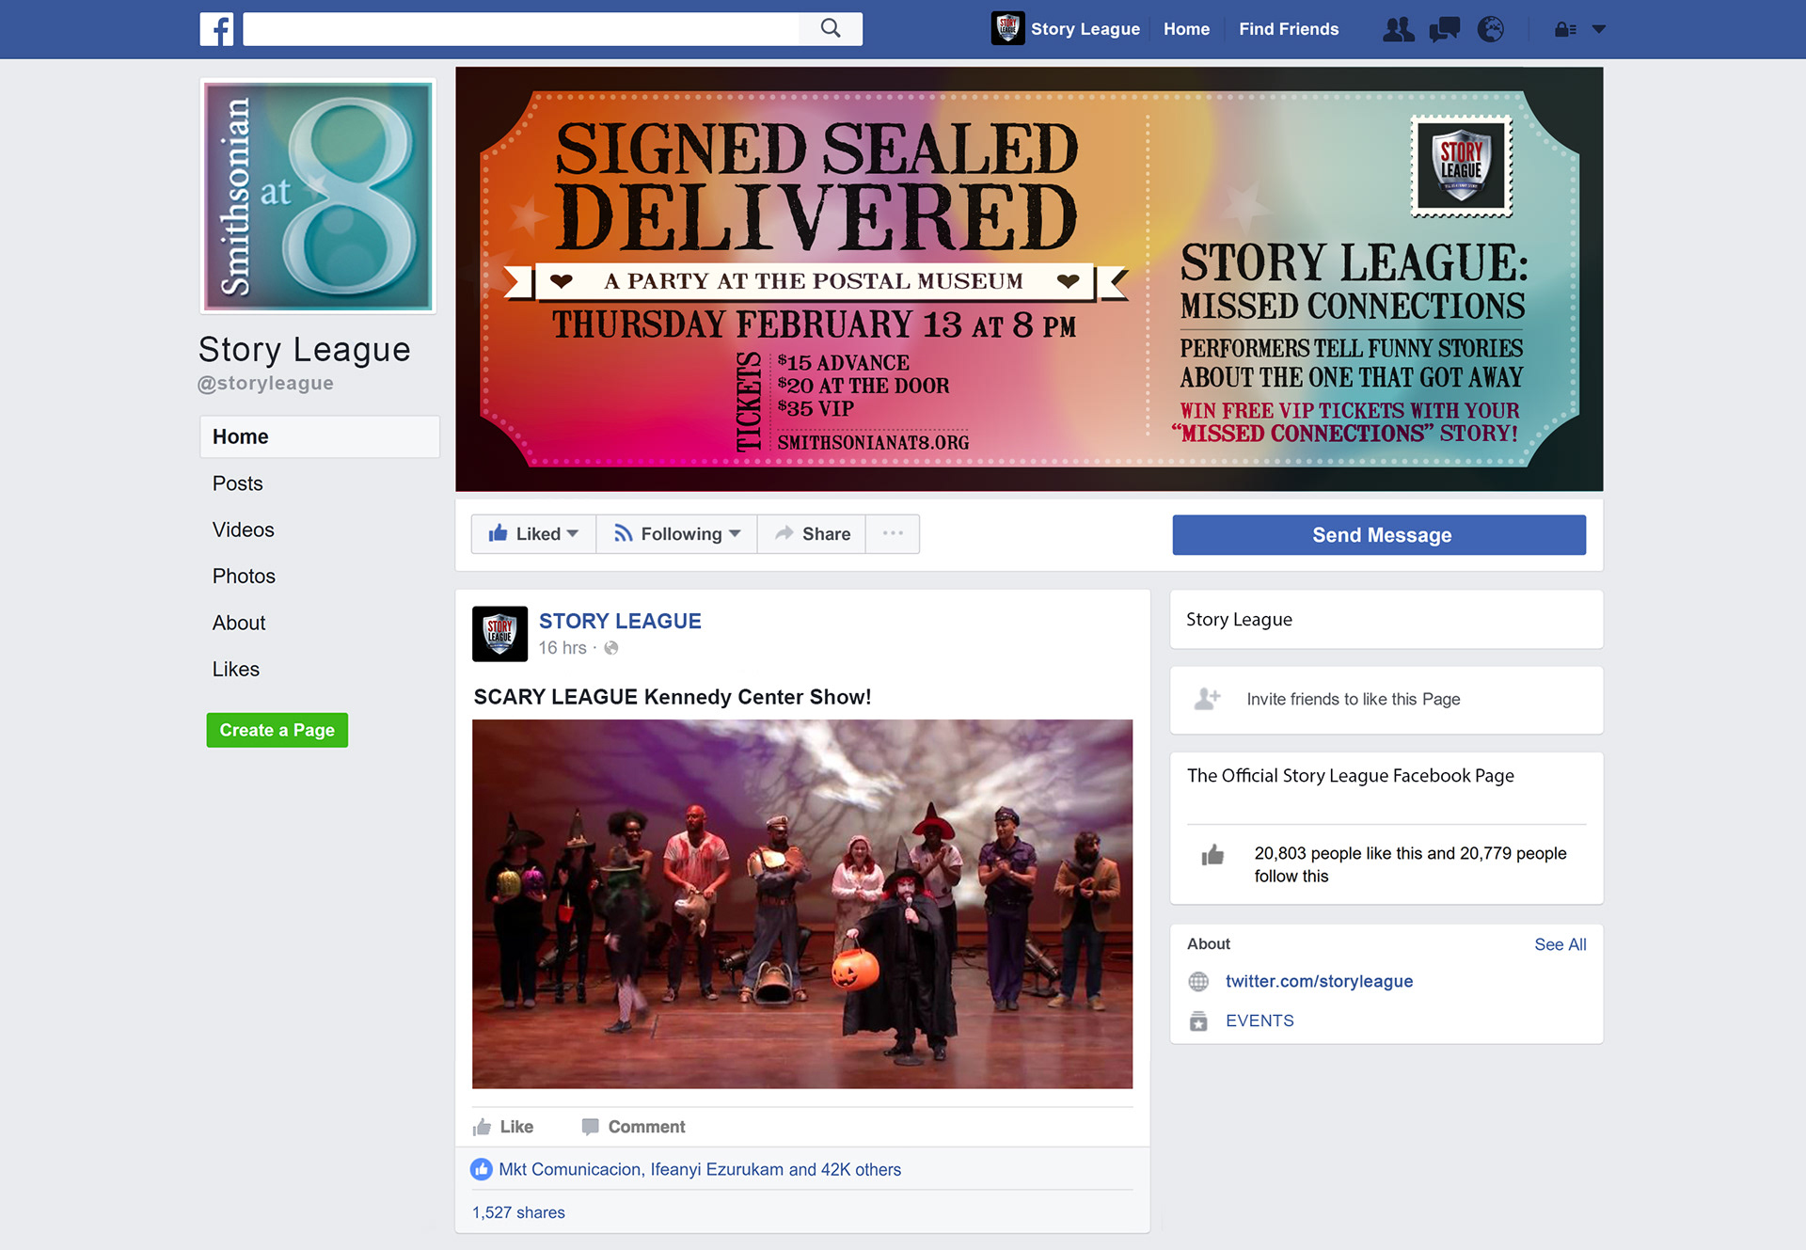
Task: Open the notifications globe icon
Action: click(1490, 29)
